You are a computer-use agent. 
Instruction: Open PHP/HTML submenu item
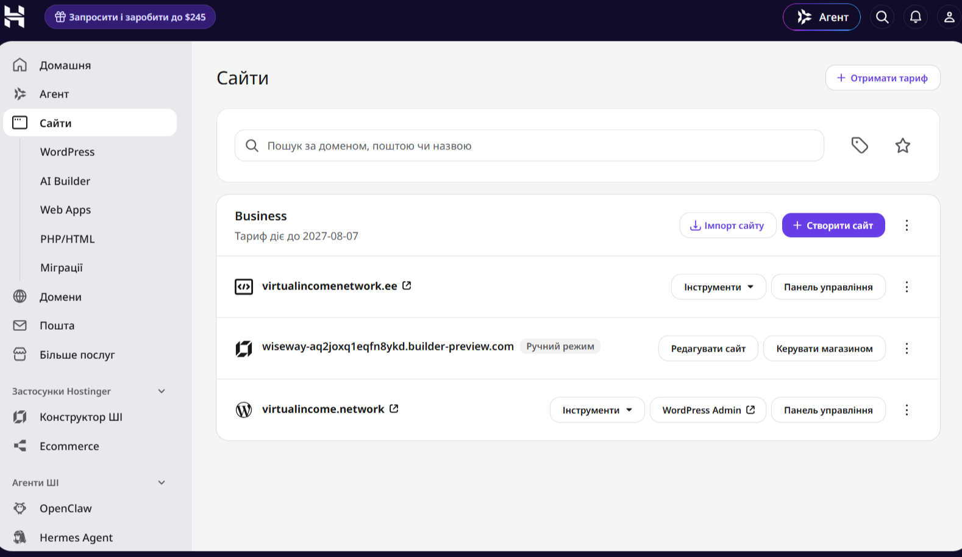point(68,239)
